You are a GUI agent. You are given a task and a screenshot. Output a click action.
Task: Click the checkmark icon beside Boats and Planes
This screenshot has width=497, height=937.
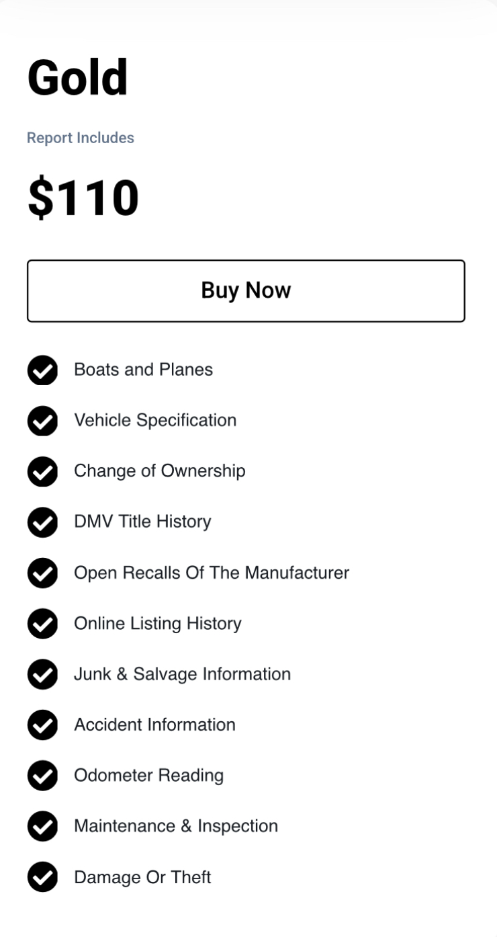42,370
